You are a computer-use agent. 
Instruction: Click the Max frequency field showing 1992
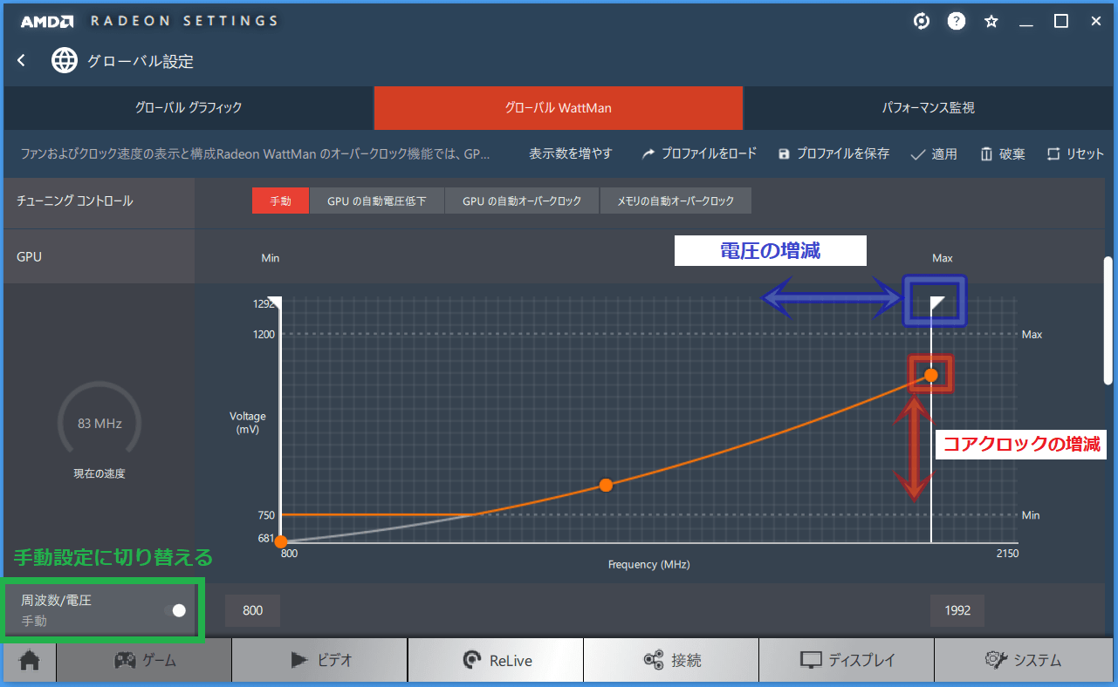pos(957,610)
